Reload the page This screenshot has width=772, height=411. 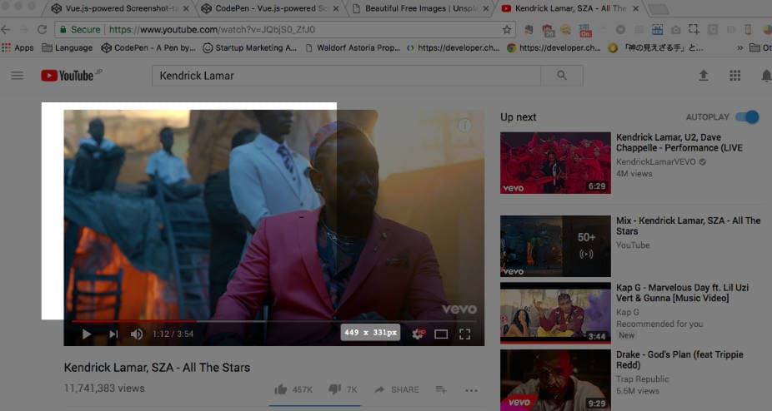point(43,29)
